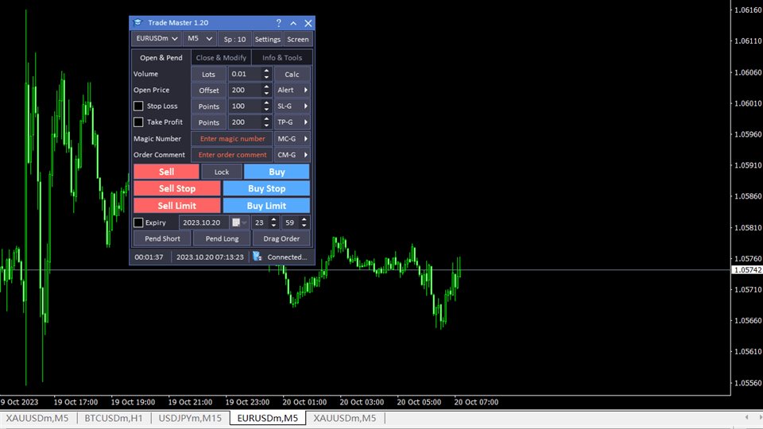This screenshot has width=763, height=429.
Task: Click the candle countdown timer 00:01:37
Action: point(149,257)
